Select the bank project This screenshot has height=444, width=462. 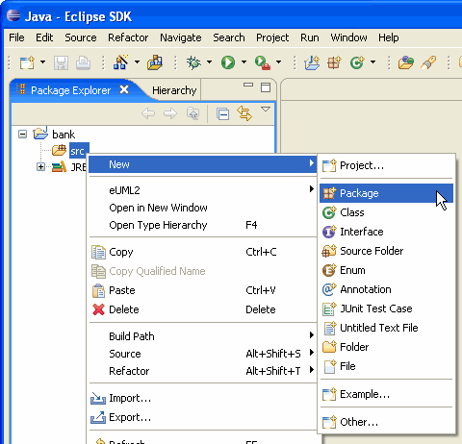tap(64, 135)
